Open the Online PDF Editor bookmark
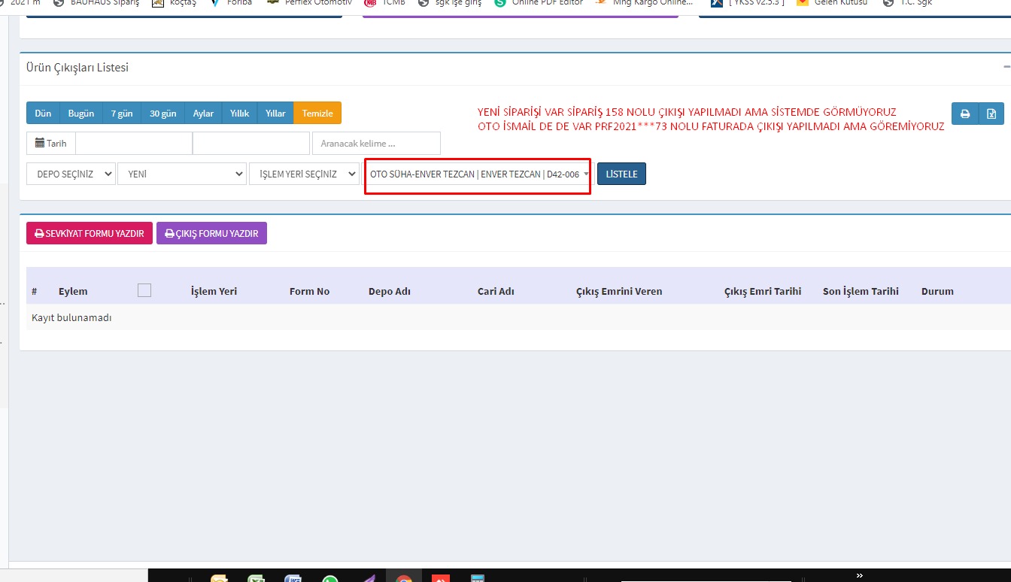Image resolution: width=1011 pixels, height=582 pixels. (539, 3)
